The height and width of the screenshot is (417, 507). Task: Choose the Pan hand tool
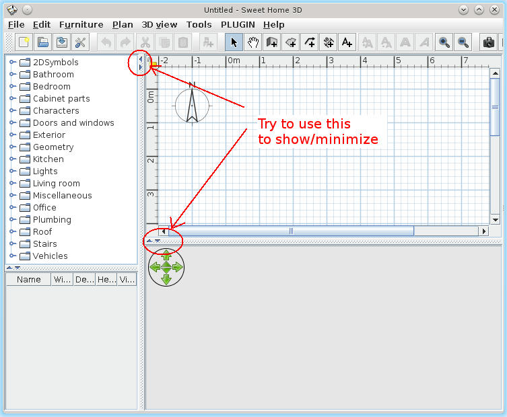253,42
